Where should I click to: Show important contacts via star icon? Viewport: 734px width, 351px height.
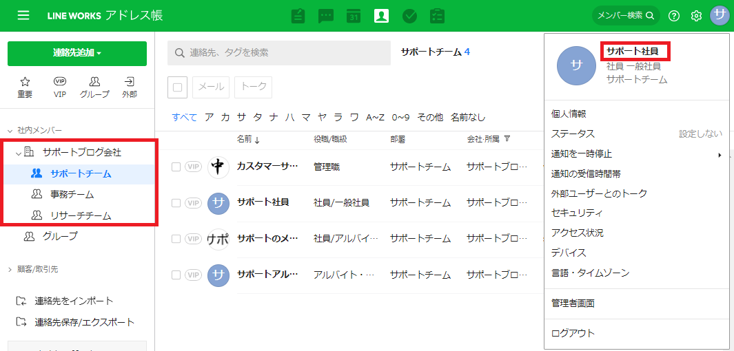coord(25,87)
